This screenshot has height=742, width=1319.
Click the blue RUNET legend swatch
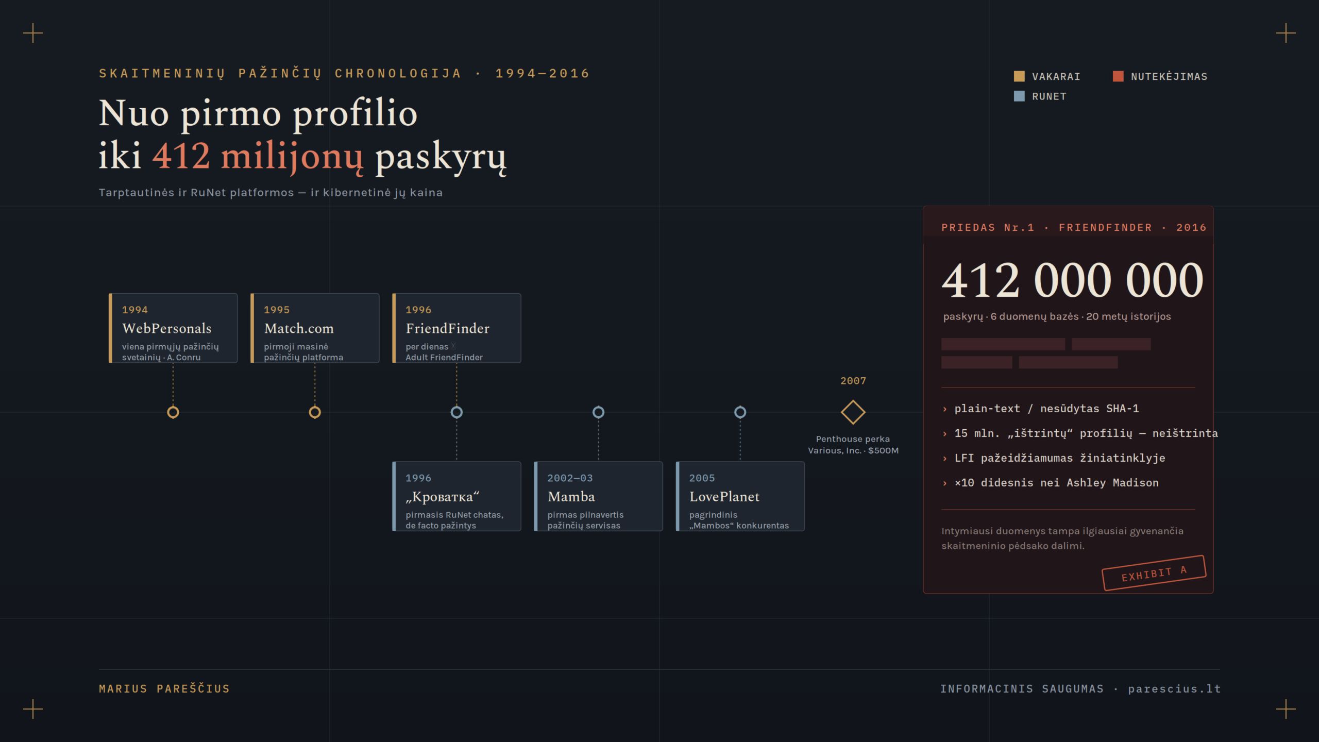pyautogui.click(x=1019, y=96)
